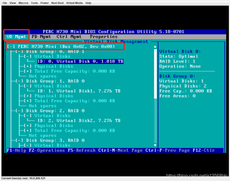230x181 pixels.
Task: Click the 'Virtual Disks: 1' text
Action: pyautogui.click(x=181, y=81)
